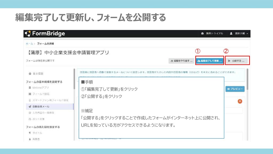This screenshot has height=154, width=273.
Task: Click the grid icon beside フィールド設定
Action: (x=30, y=94)
